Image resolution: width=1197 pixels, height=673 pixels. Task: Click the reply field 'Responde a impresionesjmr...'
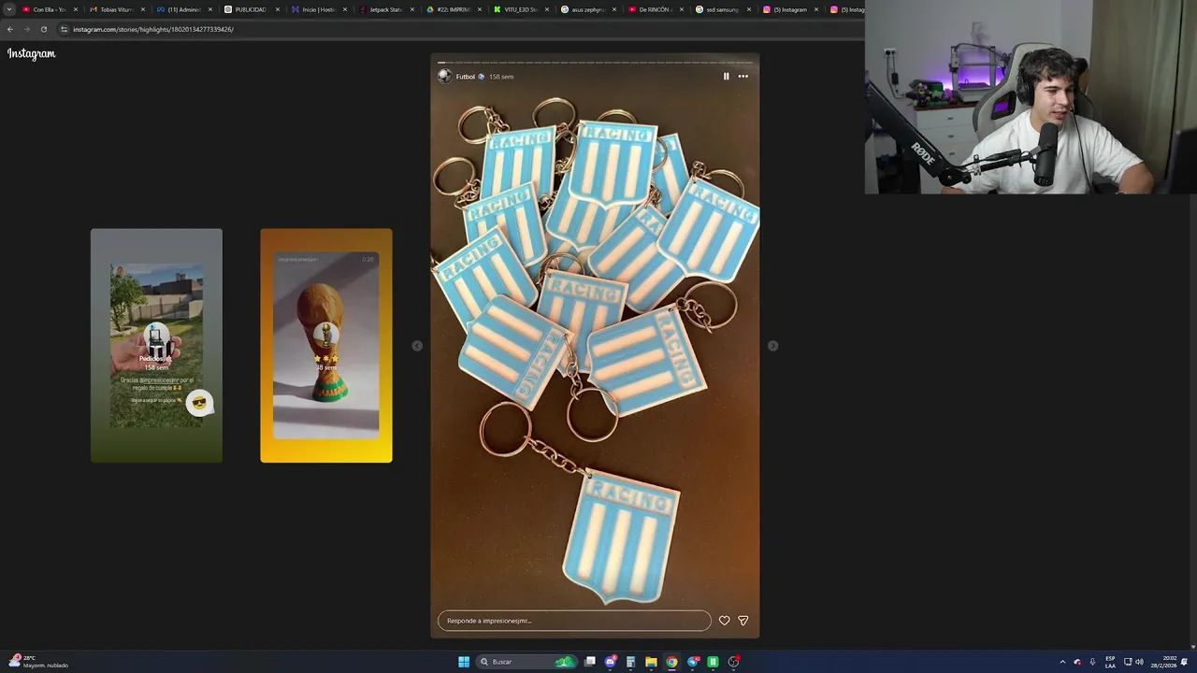click(574, 621)
